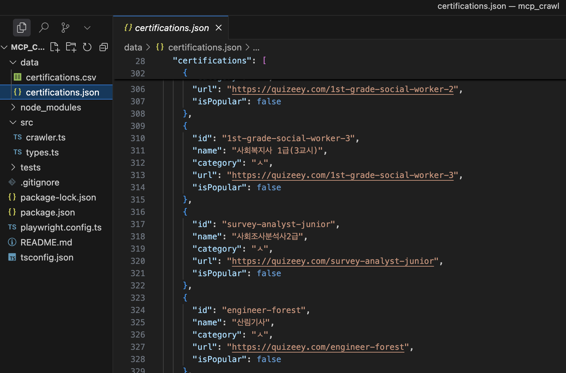Click the New Folder icon in explorer header
This screenshot has width=566, height=373.
pos(71,47)
